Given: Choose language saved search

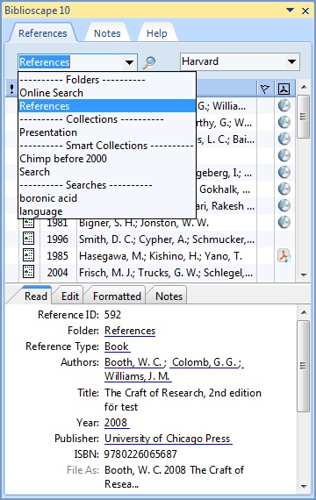Looking at the screenshot, I should 107,211.
